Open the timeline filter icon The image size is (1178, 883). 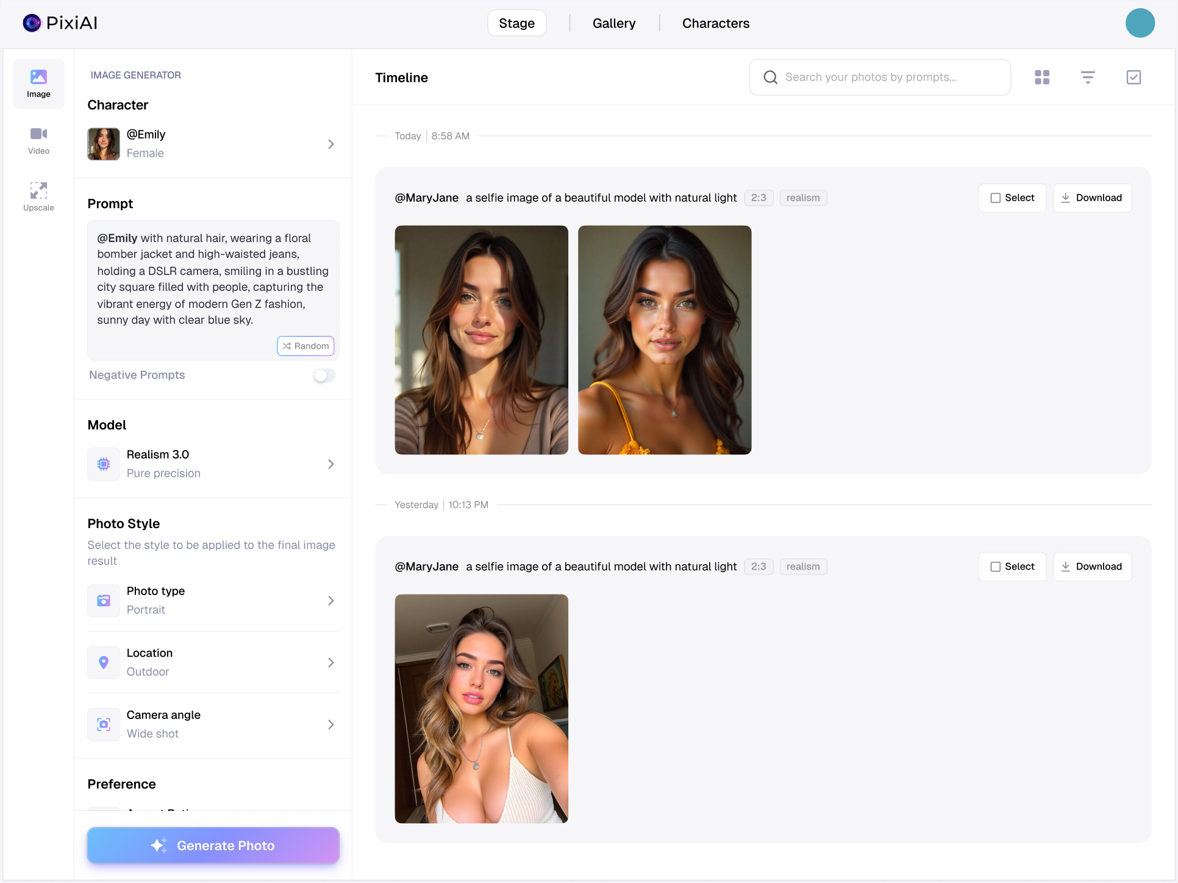pos(1088,77)
